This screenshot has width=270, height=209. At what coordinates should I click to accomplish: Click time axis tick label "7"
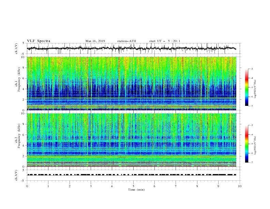[176, 186]
